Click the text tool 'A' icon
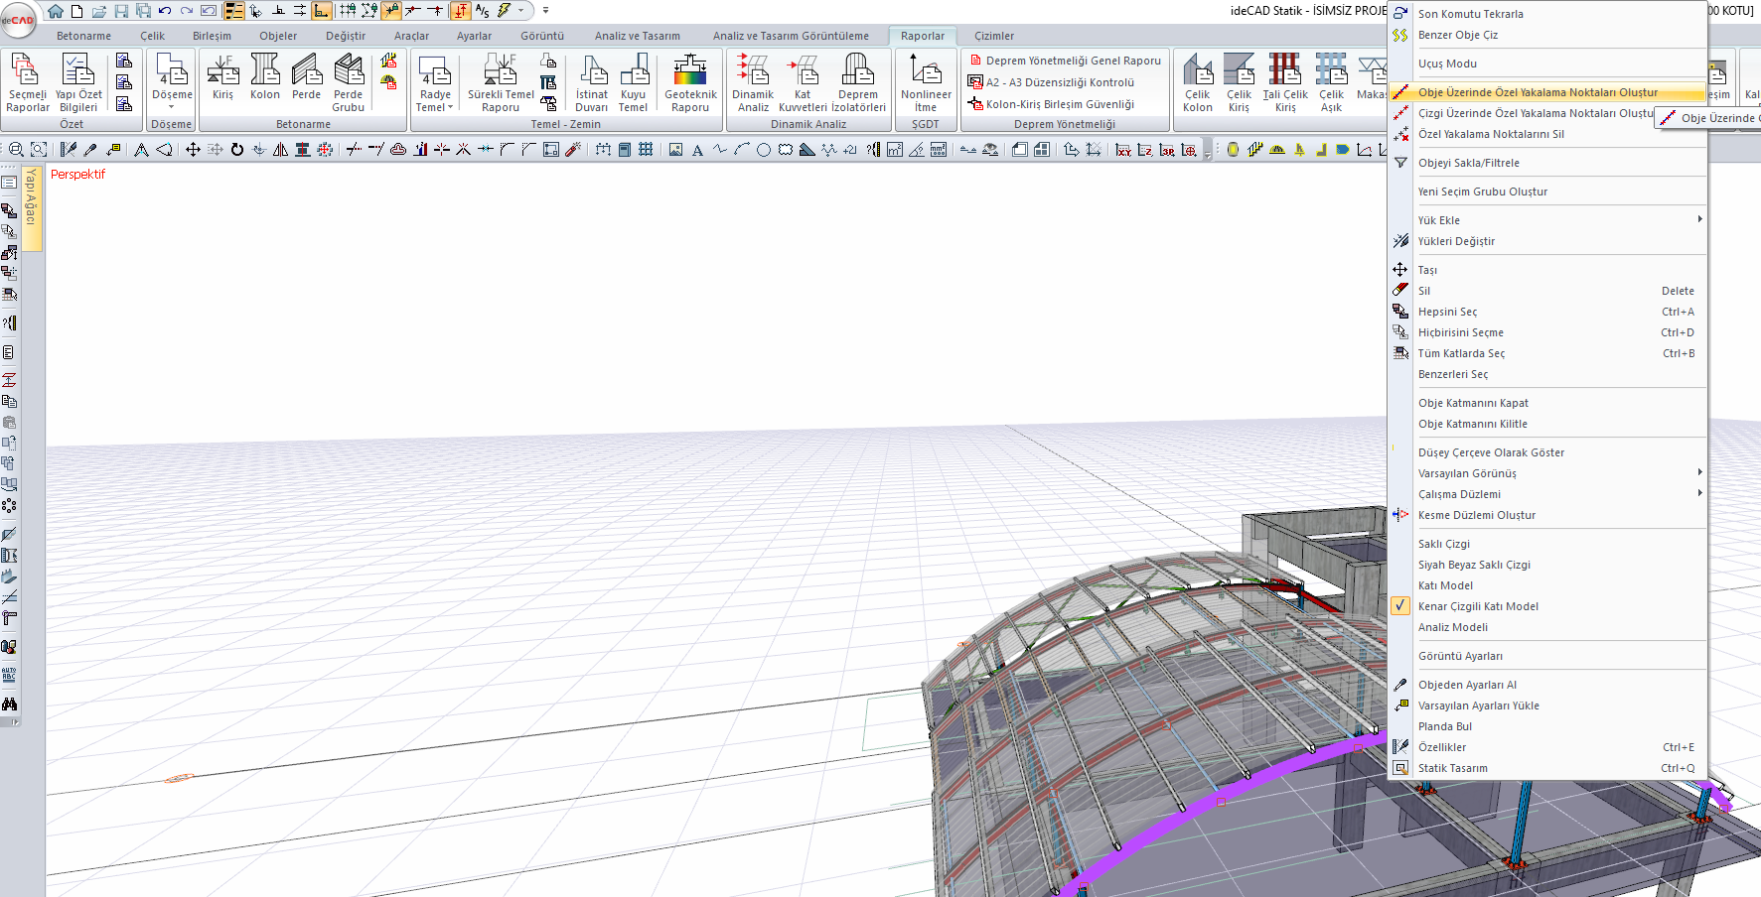1761x897 pixels. tap(697, 150)
